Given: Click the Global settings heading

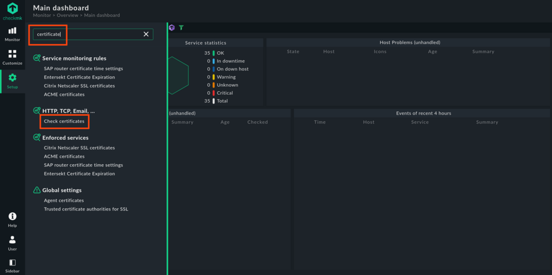Looking at the screenshot, I should click(62, 190).
